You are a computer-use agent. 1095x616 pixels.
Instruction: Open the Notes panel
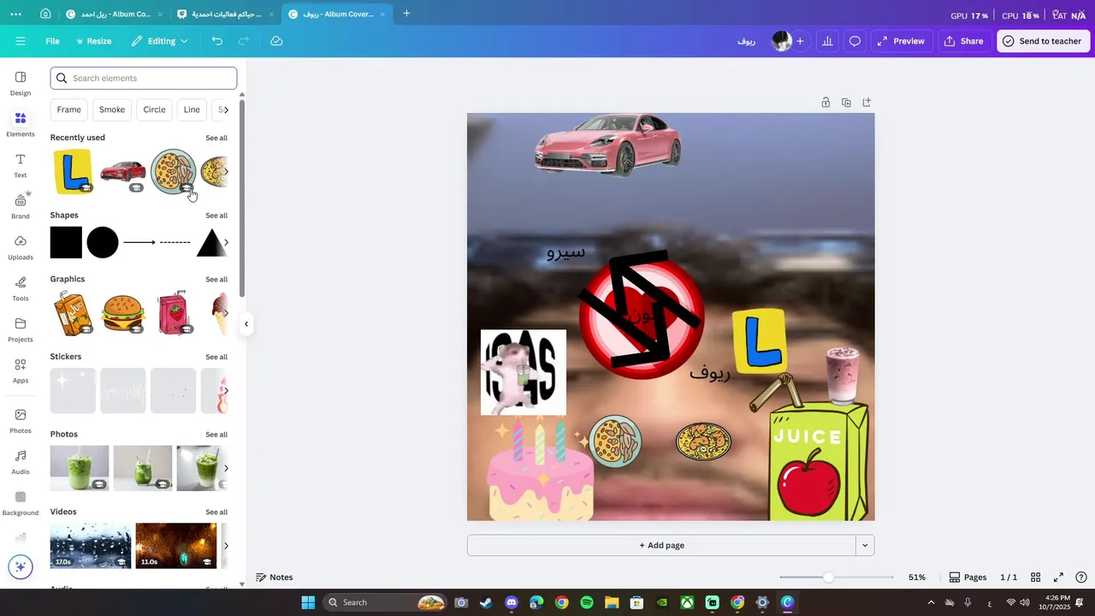click(275, 577)
